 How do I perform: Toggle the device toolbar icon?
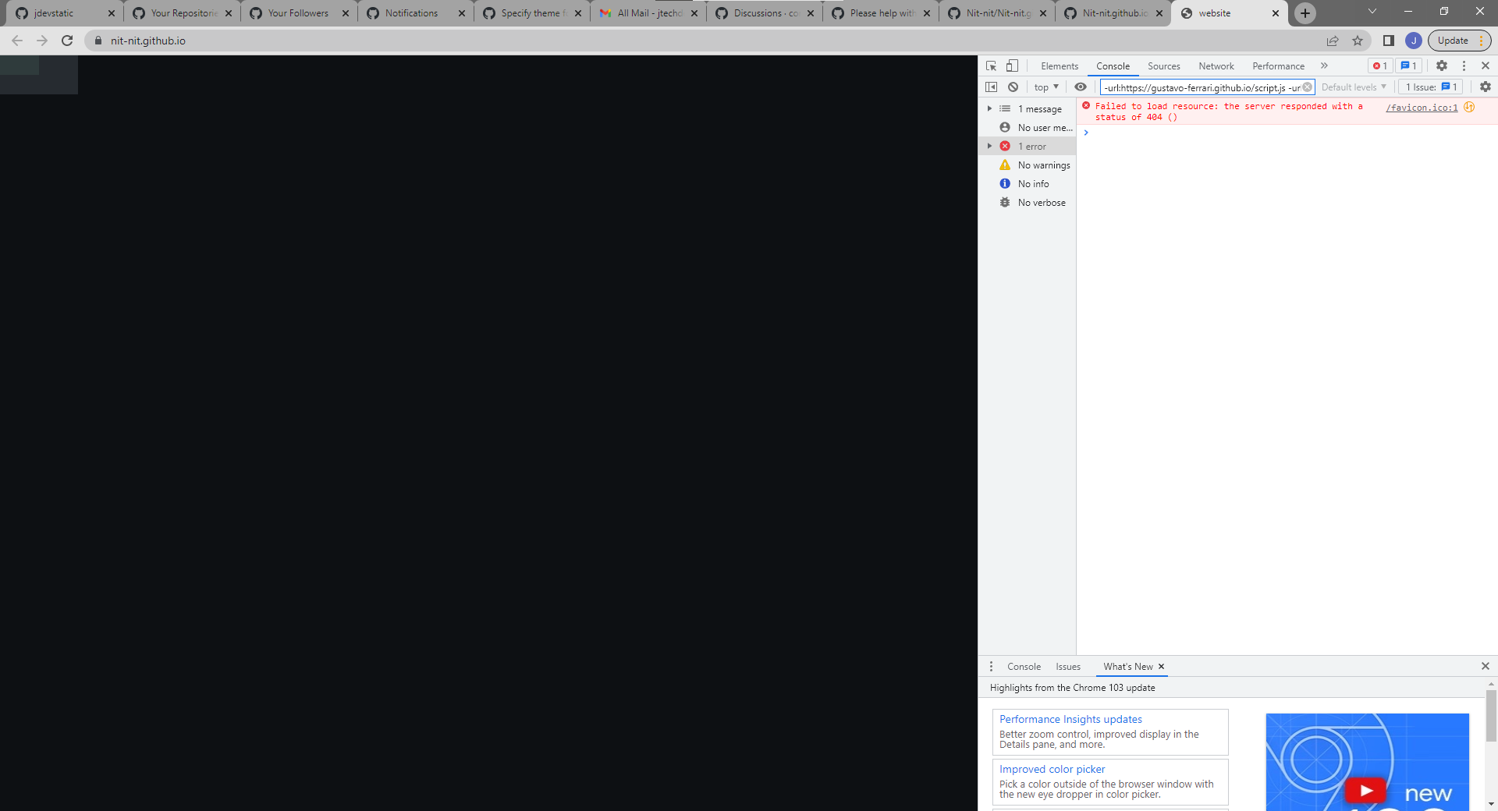(1012, 66)
